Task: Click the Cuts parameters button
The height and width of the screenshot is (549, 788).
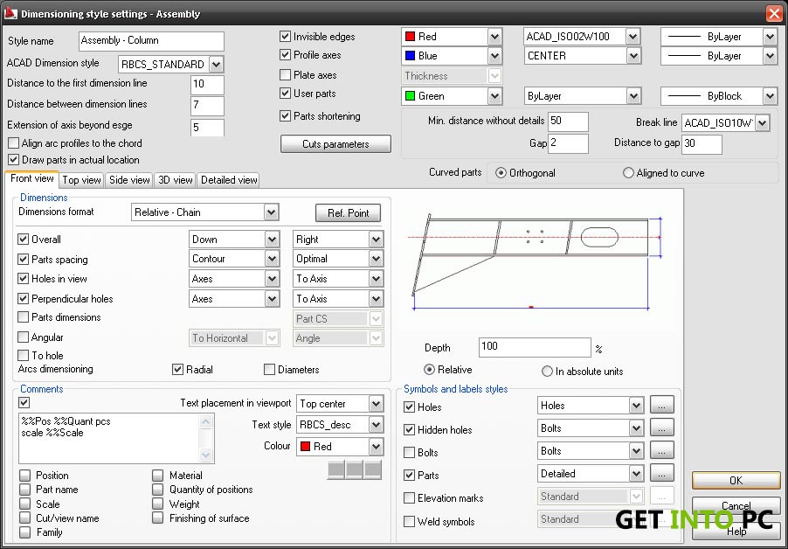Action: 335,143
